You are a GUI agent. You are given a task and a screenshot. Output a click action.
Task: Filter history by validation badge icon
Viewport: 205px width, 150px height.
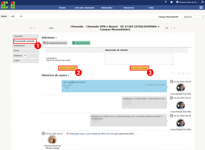[x=183, y=73]
